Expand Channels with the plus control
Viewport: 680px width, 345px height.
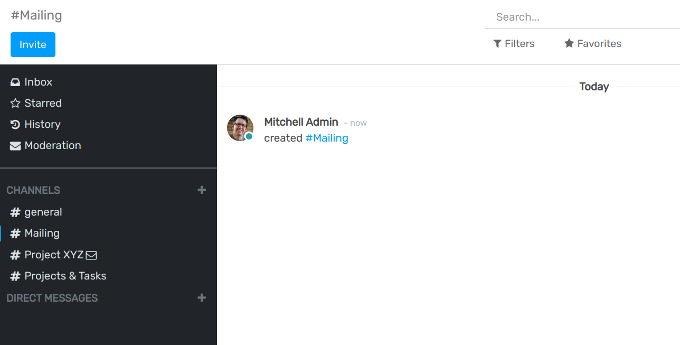pyautogui.click(x=202, y=190)
